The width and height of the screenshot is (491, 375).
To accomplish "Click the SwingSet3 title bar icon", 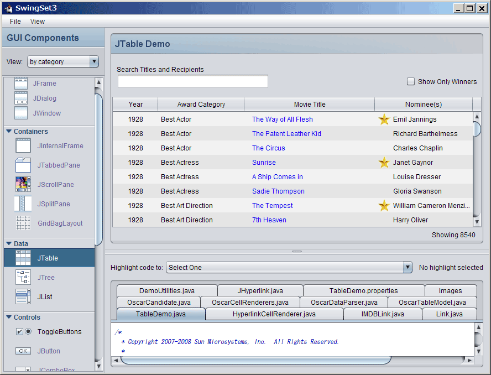I will pyautogui.click(x=8, y=8).
